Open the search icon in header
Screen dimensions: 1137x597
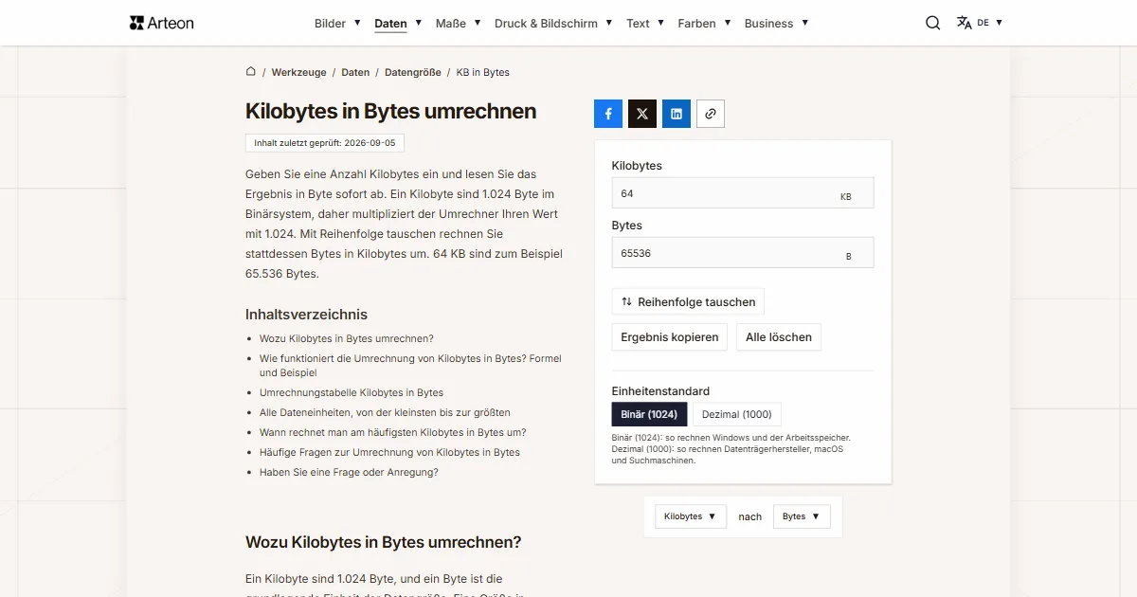tap(933, 23)
